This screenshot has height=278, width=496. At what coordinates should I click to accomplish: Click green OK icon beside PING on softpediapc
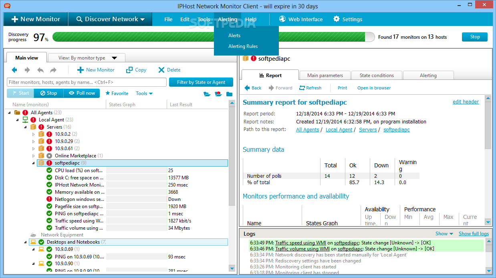49,214
